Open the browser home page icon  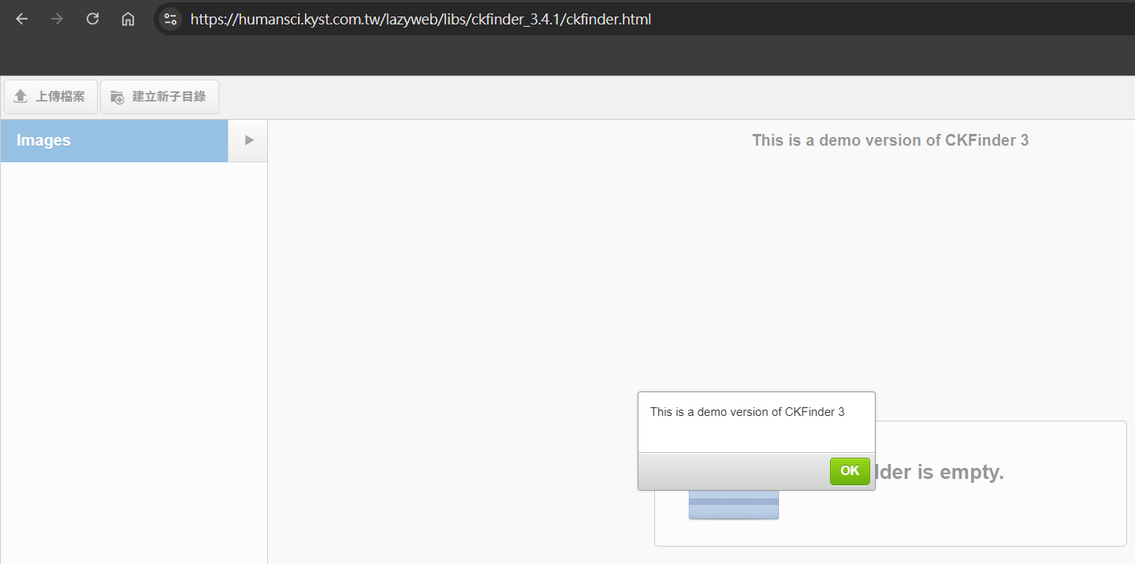pos(128,19)
